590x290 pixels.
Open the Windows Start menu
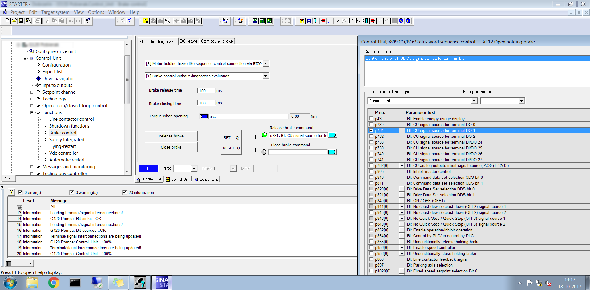tap(10, 282)
